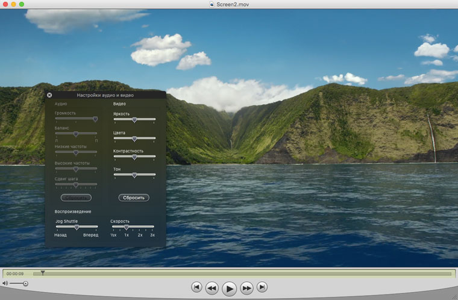Click the Низкие частоты slider thumb
This screenshot has height=300, width=458.
coord(76,152)
